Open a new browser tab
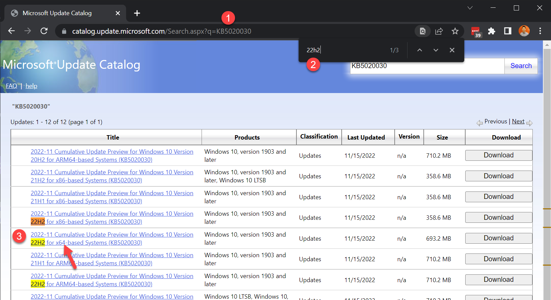The width and height of the screenshot is (551, 300). [x=137, y=13]
